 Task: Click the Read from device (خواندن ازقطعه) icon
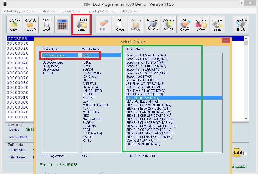point(169,25)
